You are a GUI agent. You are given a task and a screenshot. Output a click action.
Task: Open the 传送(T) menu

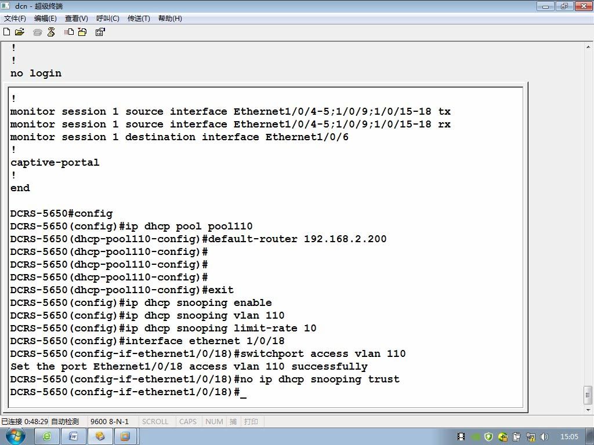(x=139, y=19)
